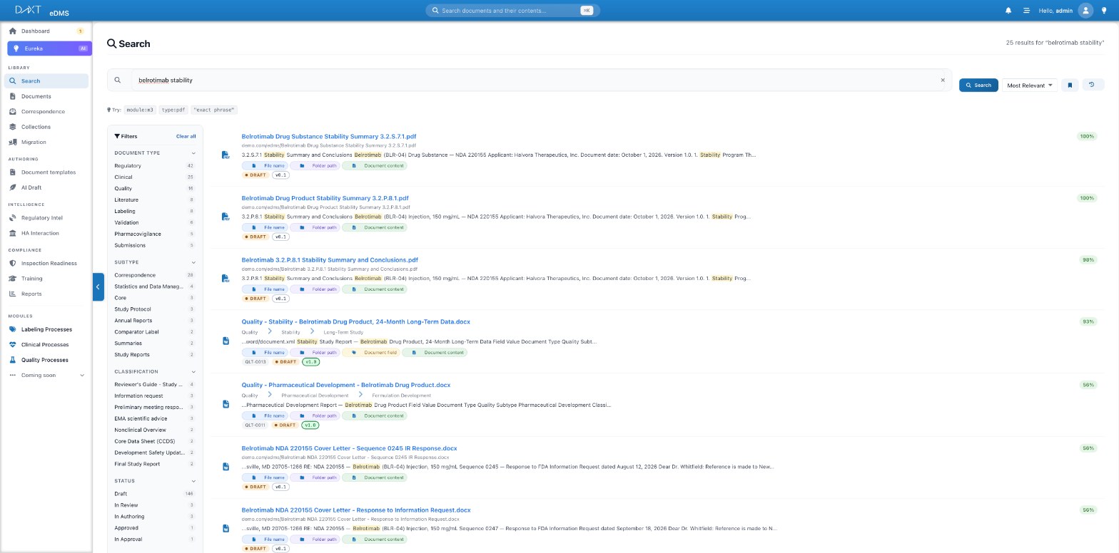Viewport: 1119px width, 553px height.
Task: Click the Inspection Readiness shield icon
Action: pos(13,263)
